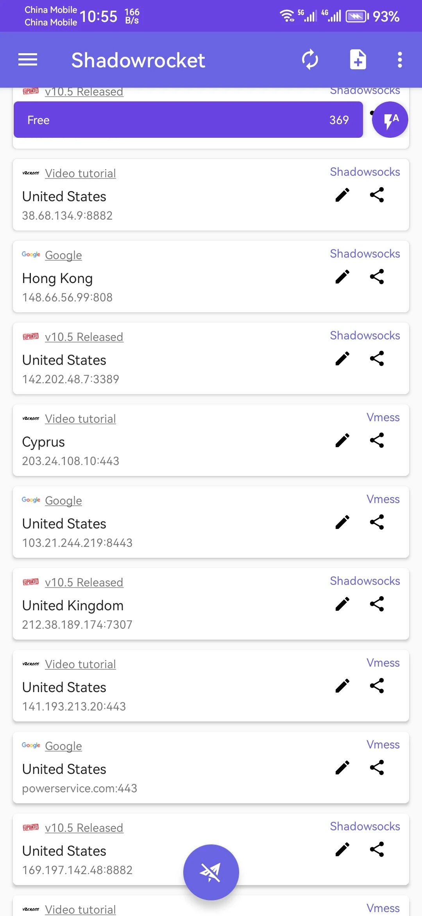This screenshot has width=422, height=916.
Task: Tap the auto-select fastest server lightning button
Action: [x=390, y=120]
